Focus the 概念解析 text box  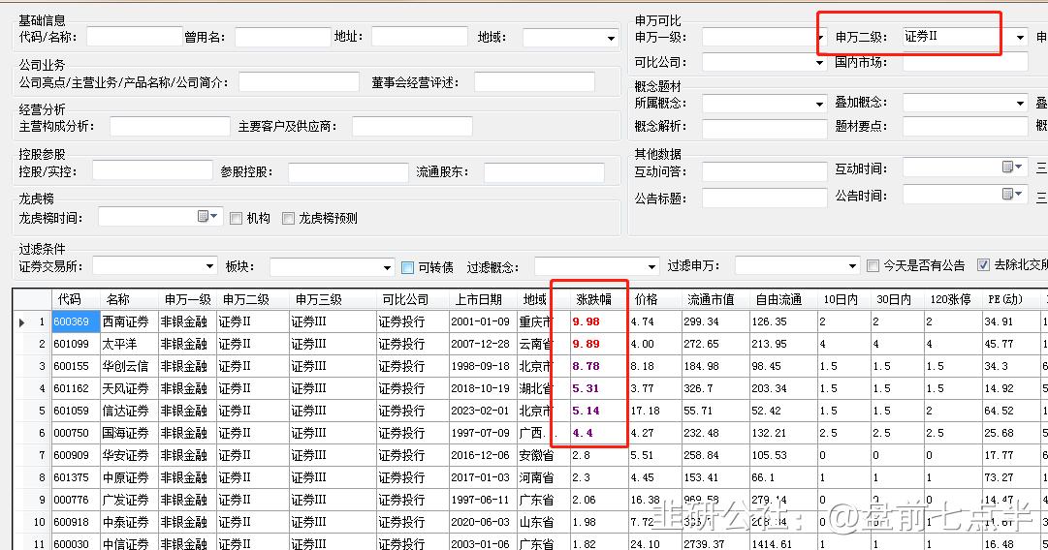[x=765, y=128]
